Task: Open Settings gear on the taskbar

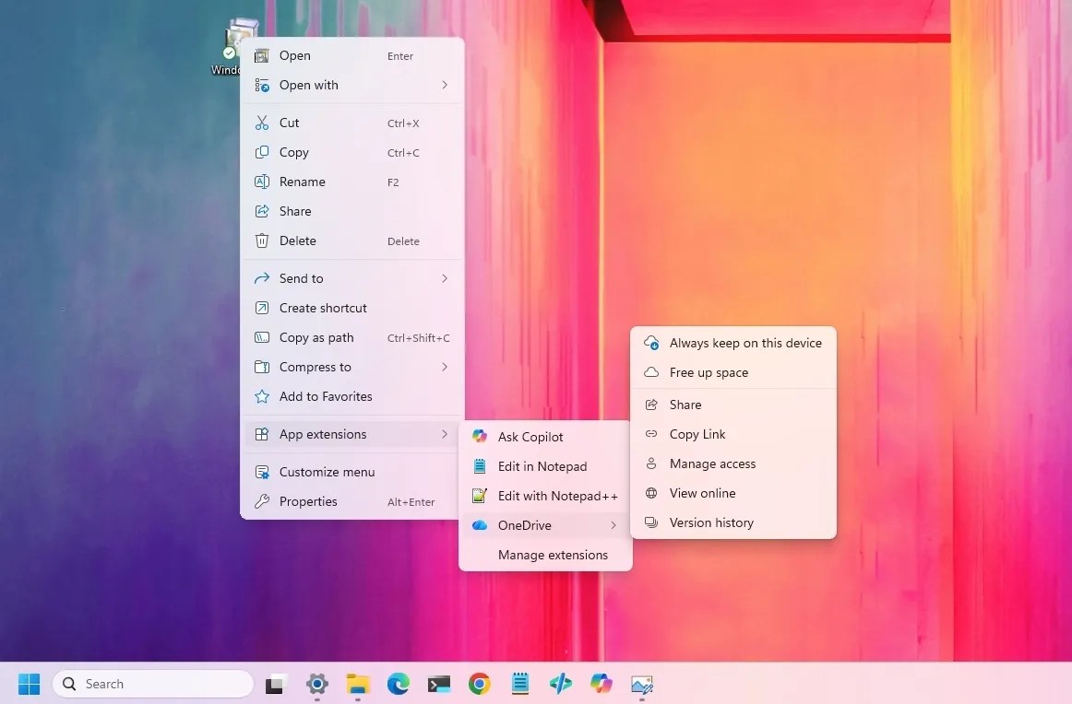Action: point(317,684)
